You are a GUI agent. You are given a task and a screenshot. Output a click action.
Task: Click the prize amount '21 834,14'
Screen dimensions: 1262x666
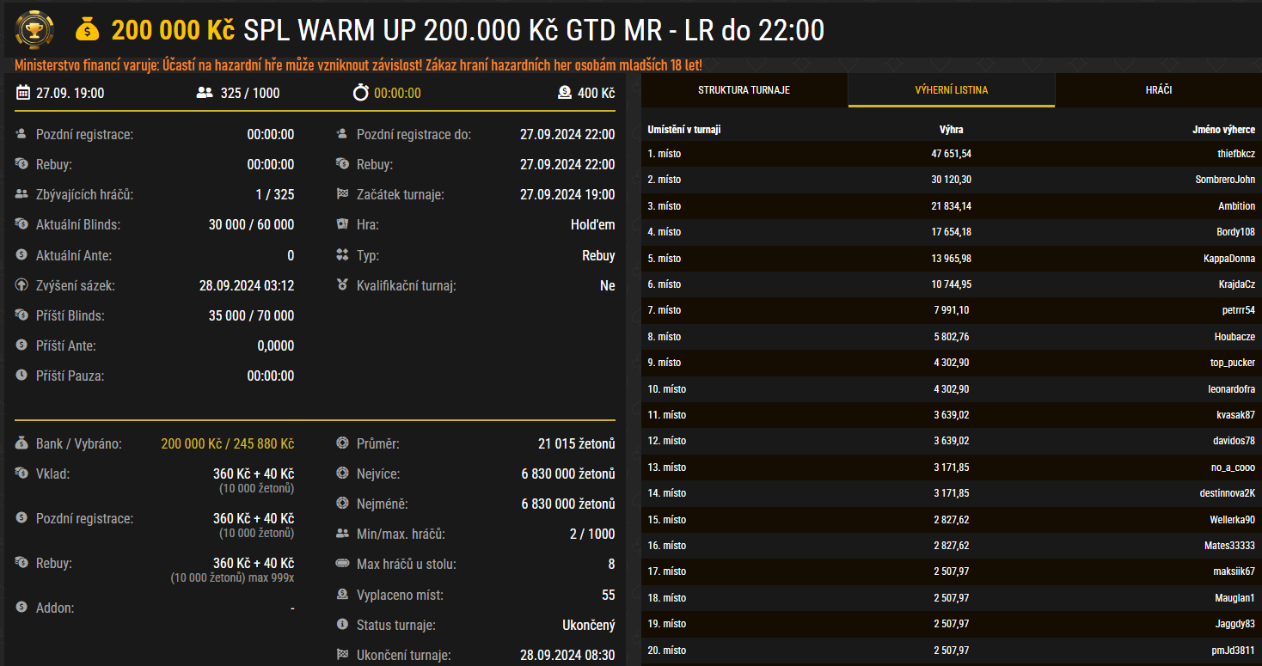point(952,206)
